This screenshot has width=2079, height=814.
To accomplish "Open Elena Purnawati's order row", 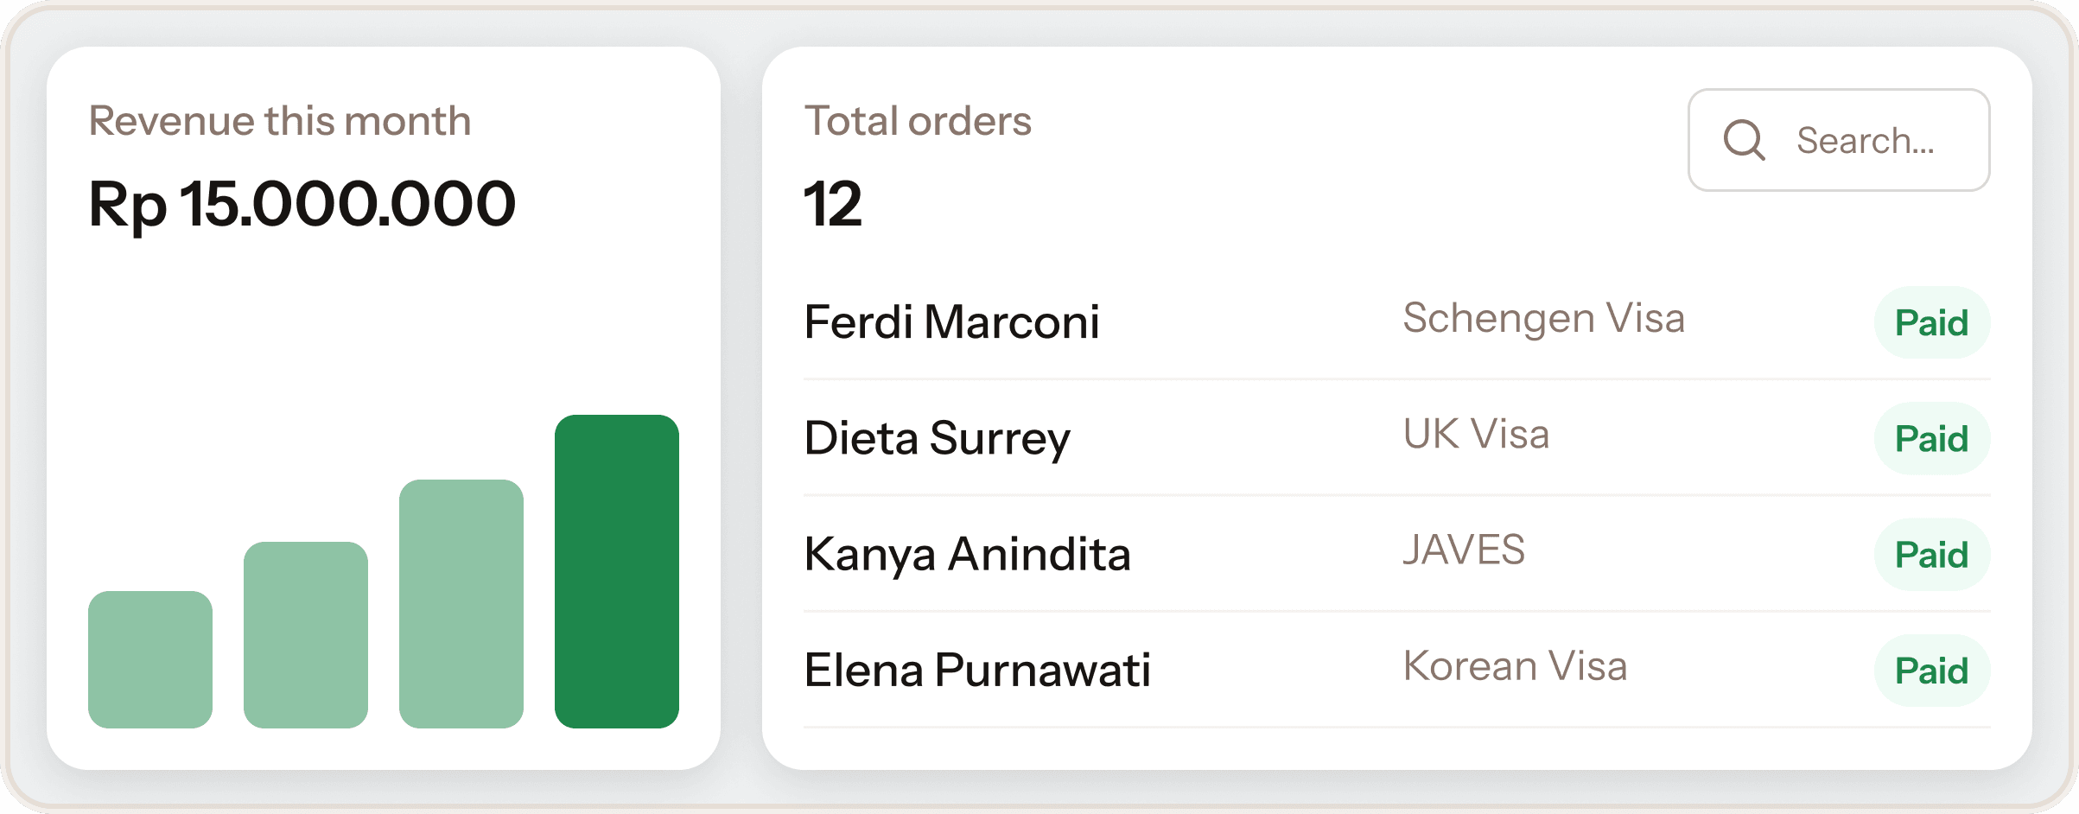I will (x=1397, y=670).
